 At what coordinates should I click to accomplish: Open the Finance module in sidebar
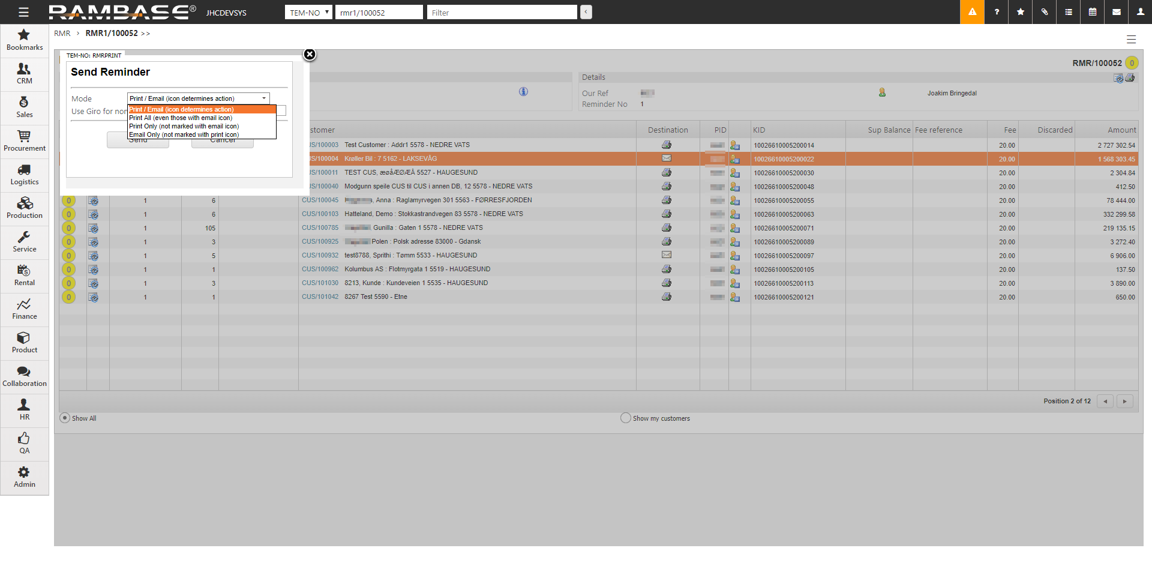click(x=24, y=309)
